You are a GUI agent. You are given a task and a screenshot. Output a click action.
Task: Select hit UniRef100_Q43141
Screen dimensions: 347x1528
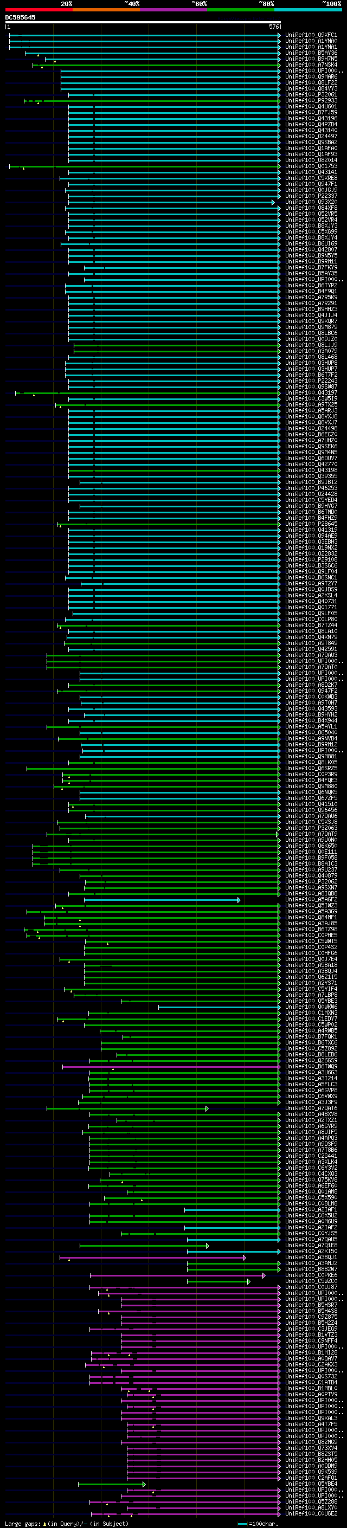point(311,172)
